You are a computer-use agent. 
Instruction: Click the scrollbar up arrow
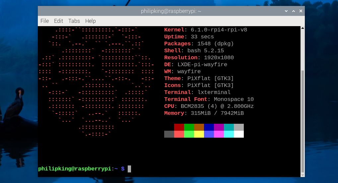(x=303, y=28)
